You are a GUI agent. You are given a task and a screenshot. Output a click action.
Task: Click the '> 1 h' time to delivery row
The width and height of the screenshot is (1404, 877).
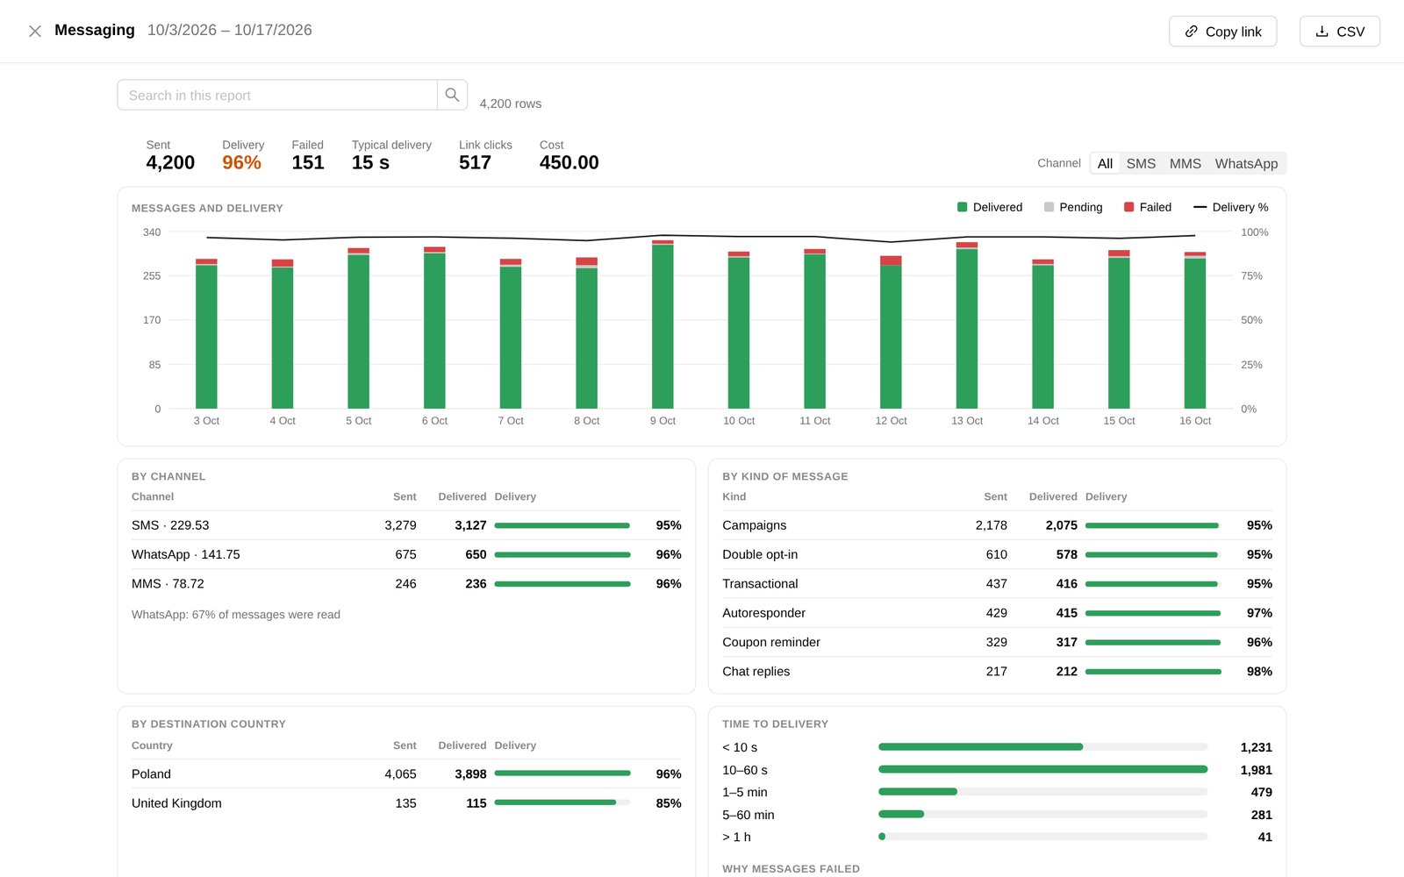tap(997, 837)
